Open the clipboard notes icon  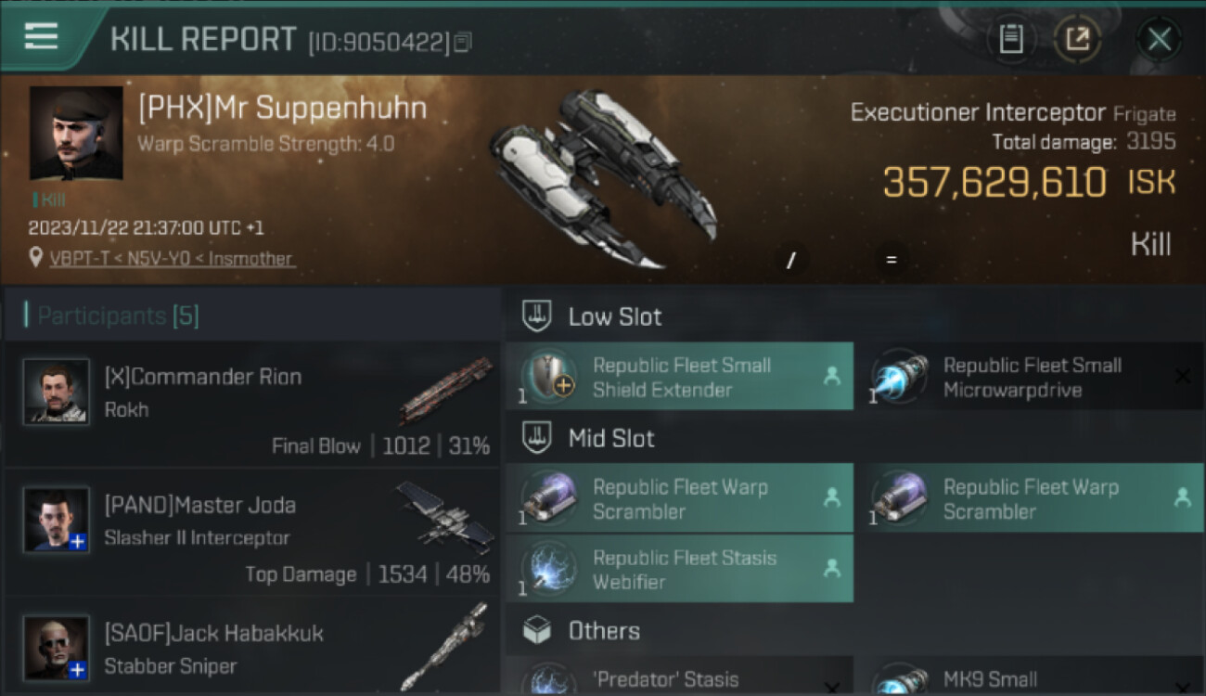click(1010, 39)
